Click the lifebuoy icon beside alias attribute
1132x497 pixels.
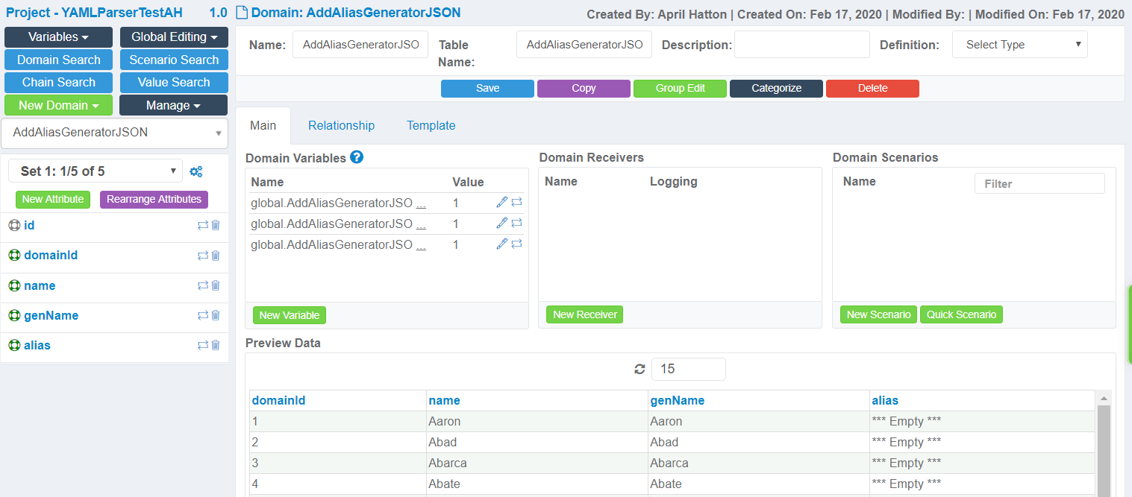pyautogui.click(x=14, y=345)
